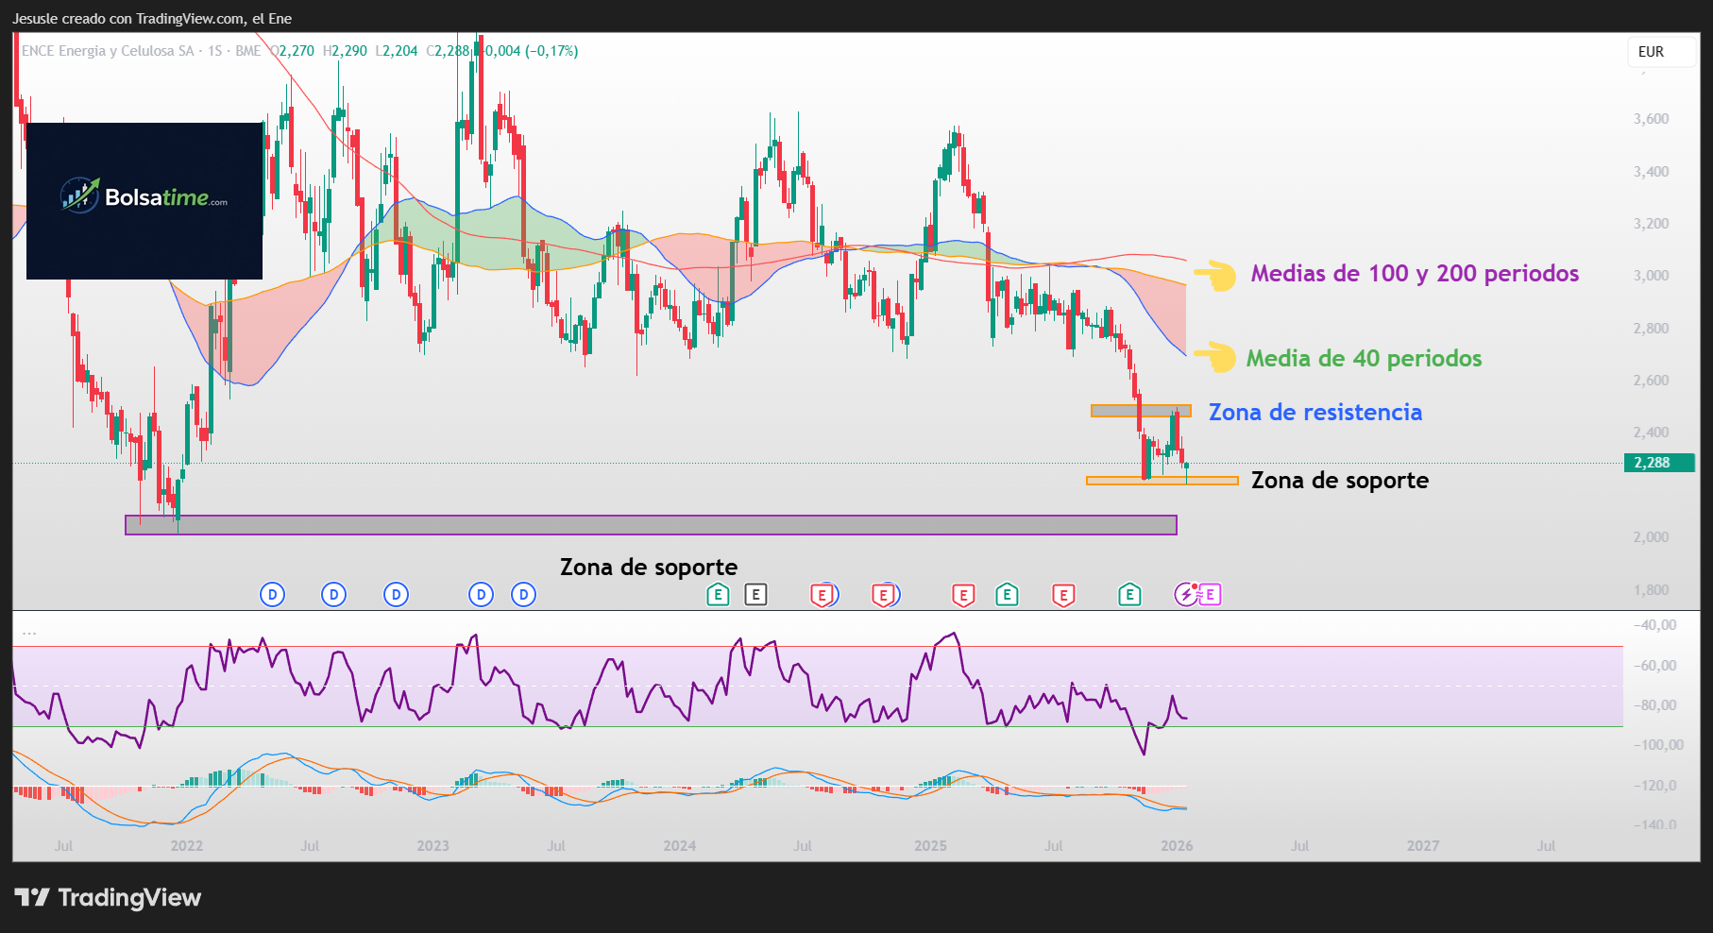
Task: Click the blue dividend marker under 2022
Action: pyautogui.click(x=273, y=595)
